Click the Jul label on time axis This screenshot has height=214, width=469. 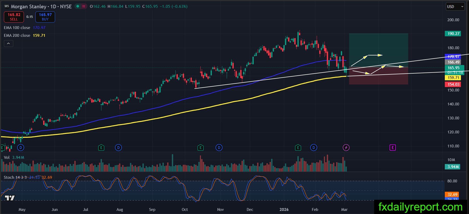86,209
